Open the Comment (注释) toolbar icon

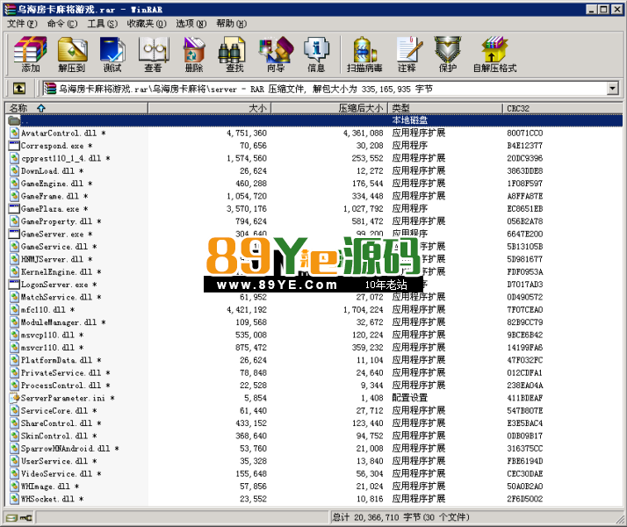point(407,54)
